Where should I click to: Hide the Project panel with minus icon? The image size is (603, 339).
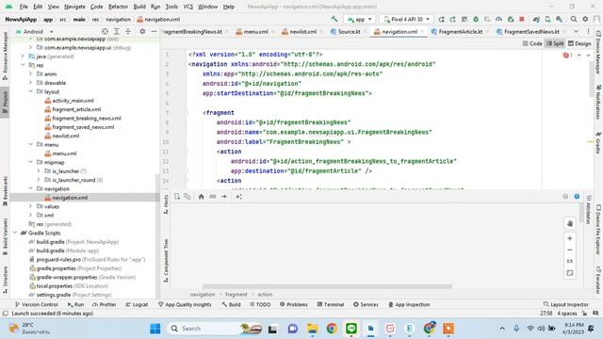click(154, 31)
